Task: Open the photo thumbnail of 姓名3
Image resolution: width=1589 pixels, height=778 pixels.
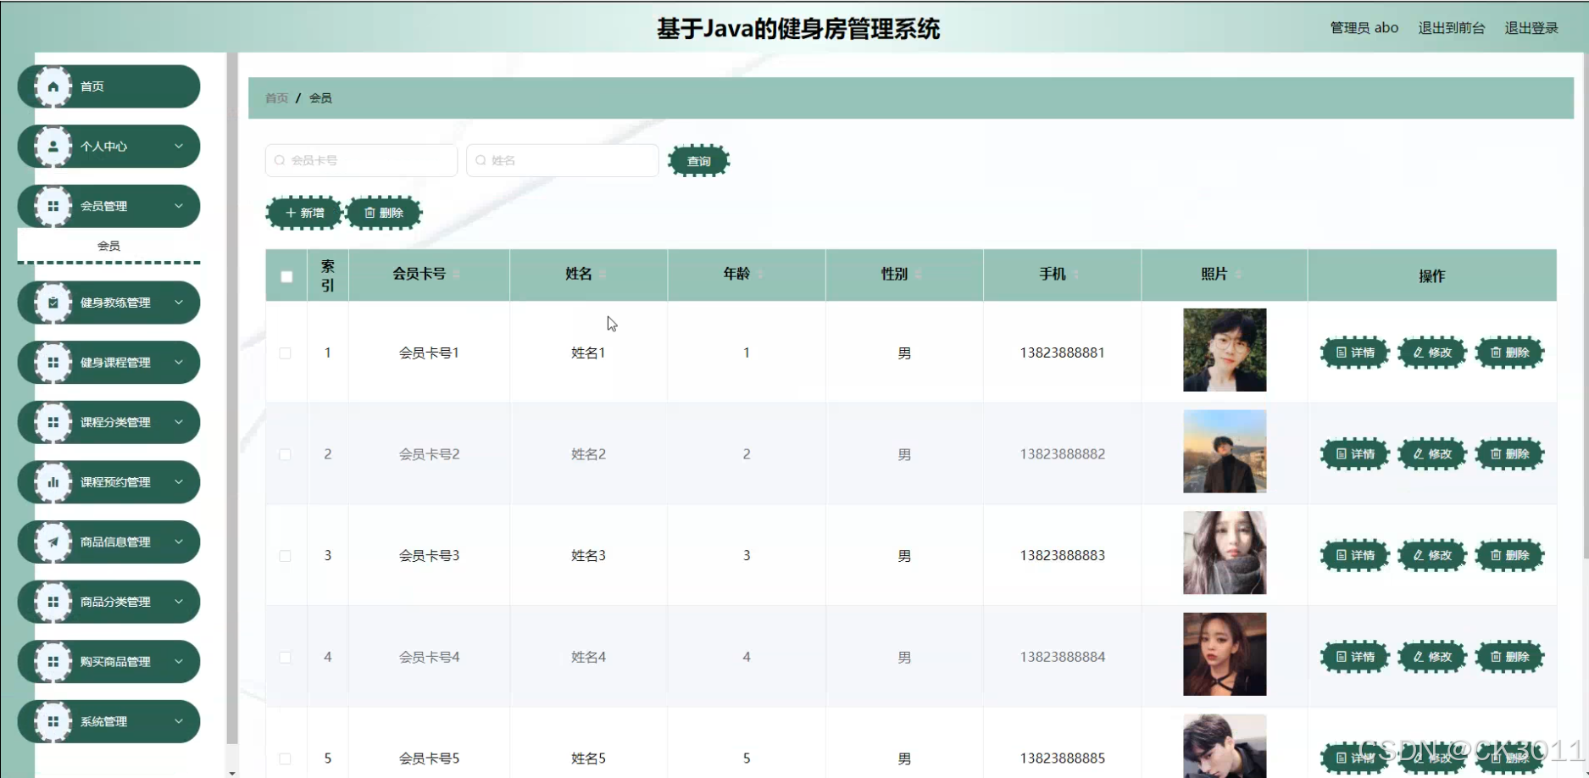Action: 1224,553
